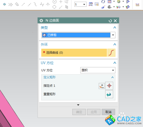This screenshot has height=127, width=143.
Task: Open the toolbar dropdown showing 1
Action: (x=80, y=4)
